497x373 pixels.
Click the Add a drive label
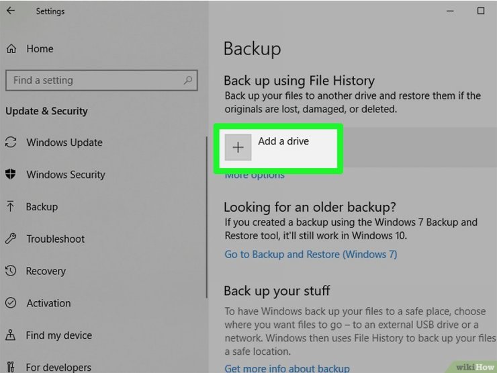coord(283,141)
